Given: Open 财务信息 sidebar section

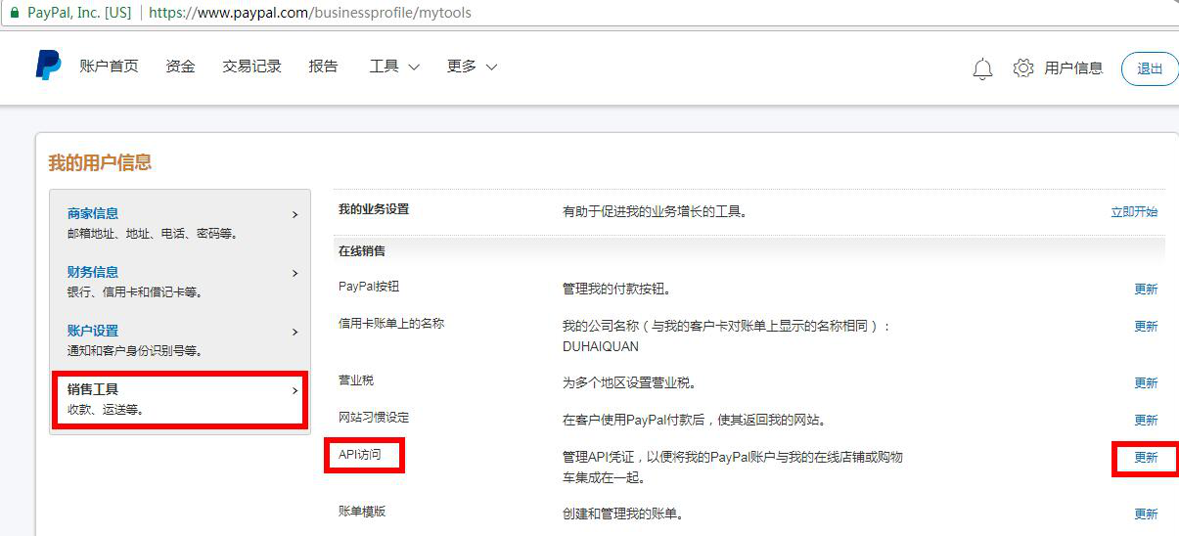Looking at the screenshot, I should pyautogui.click(x=93, y=272).
